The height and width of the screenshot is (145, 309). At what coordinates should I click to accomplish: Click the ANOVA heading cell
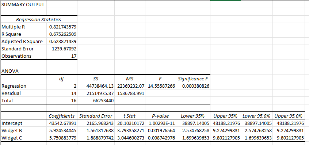tap(23, 71)
